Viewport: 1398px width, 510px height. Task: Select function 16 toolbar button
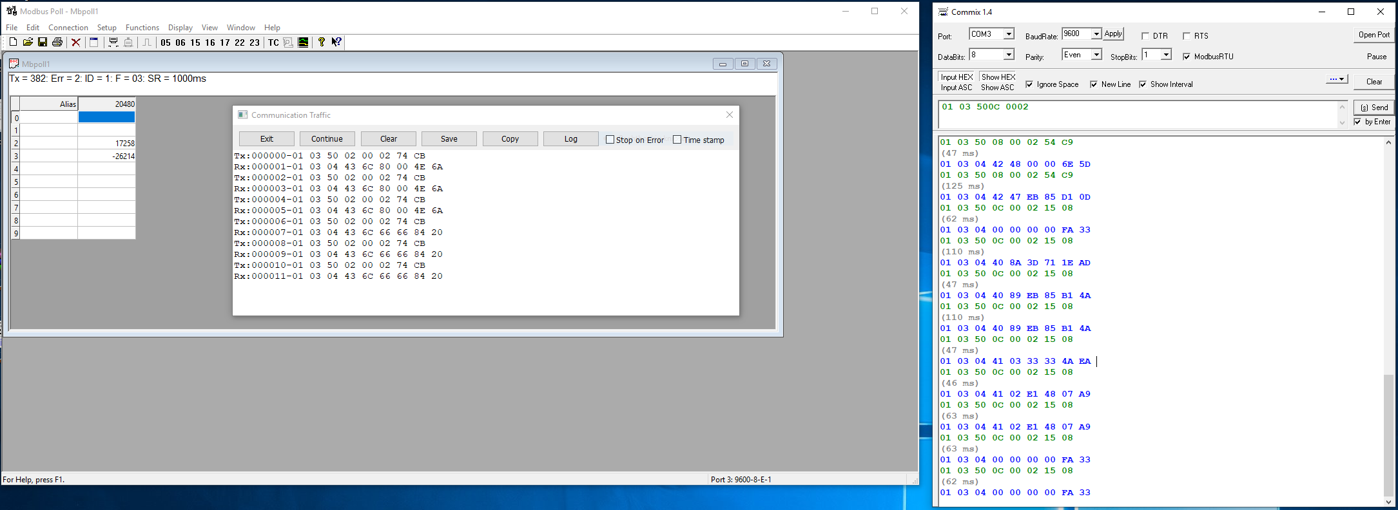(x=210, y=42)
